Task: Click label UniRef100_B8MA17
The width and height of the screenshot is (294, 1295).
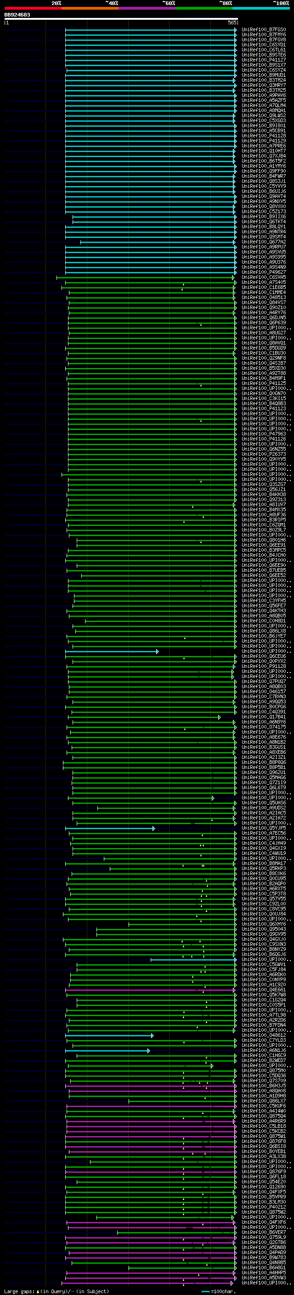Action: (264, 863)
